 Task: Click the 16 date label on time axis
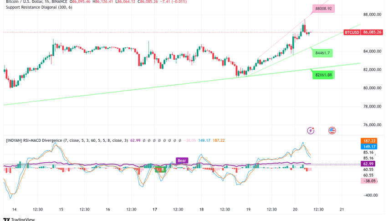pos(108,209)
